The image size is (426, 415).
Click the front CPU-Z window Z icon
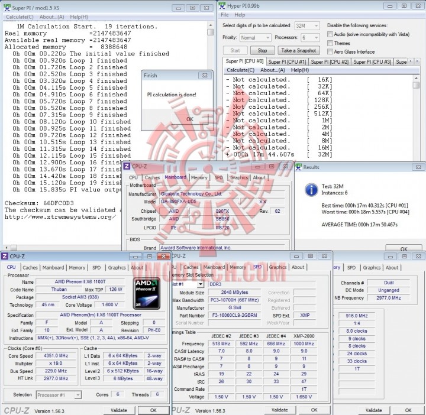pos(5,256)
